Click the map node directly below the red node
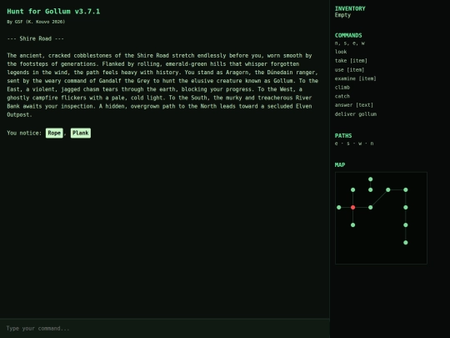The image size is (450, 338). click(353, 225)
